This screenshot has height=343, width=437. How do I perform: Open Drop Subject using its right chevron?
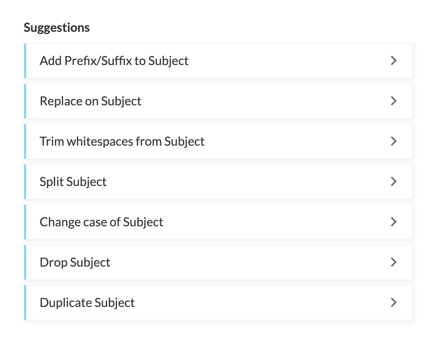click(394, 262)
